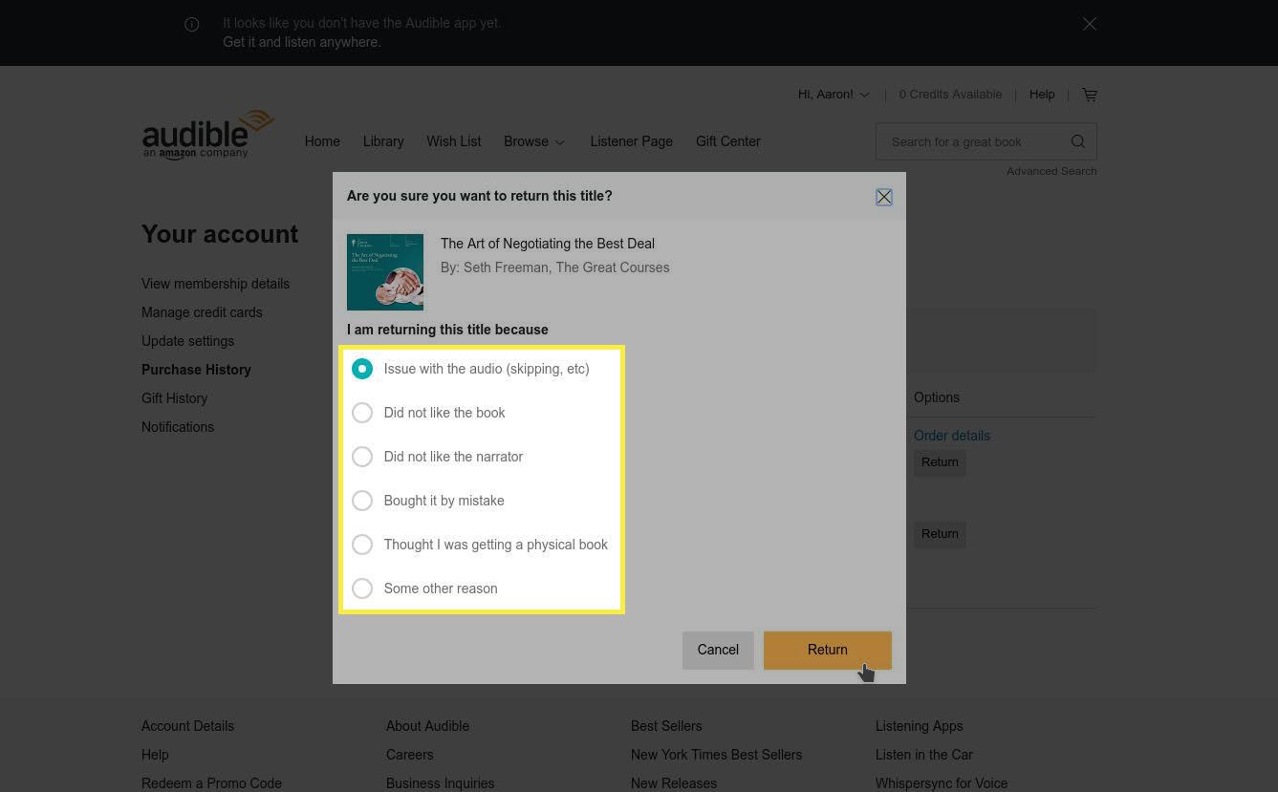Choose 'Did not like the narrator'
This screenshot has height=792, width=1278.
click(362, 457)
